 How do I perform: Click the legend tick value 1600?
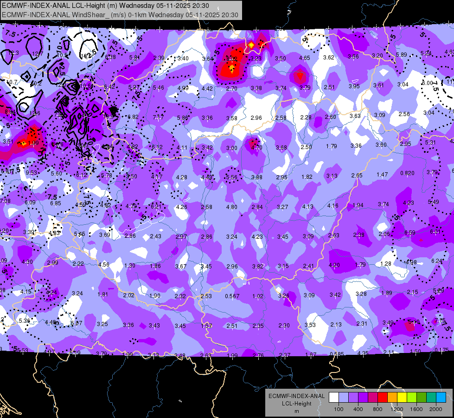416,409
